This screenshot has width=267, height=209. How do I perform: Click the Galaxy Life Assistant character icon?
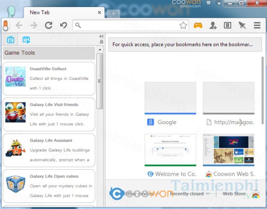tap(15, 147)
